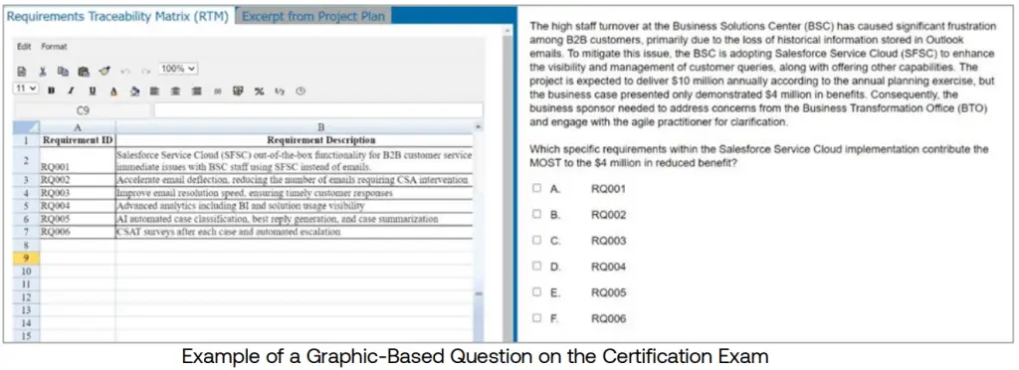
Task: Toggle Underline formatting
Action: point(93,92)
